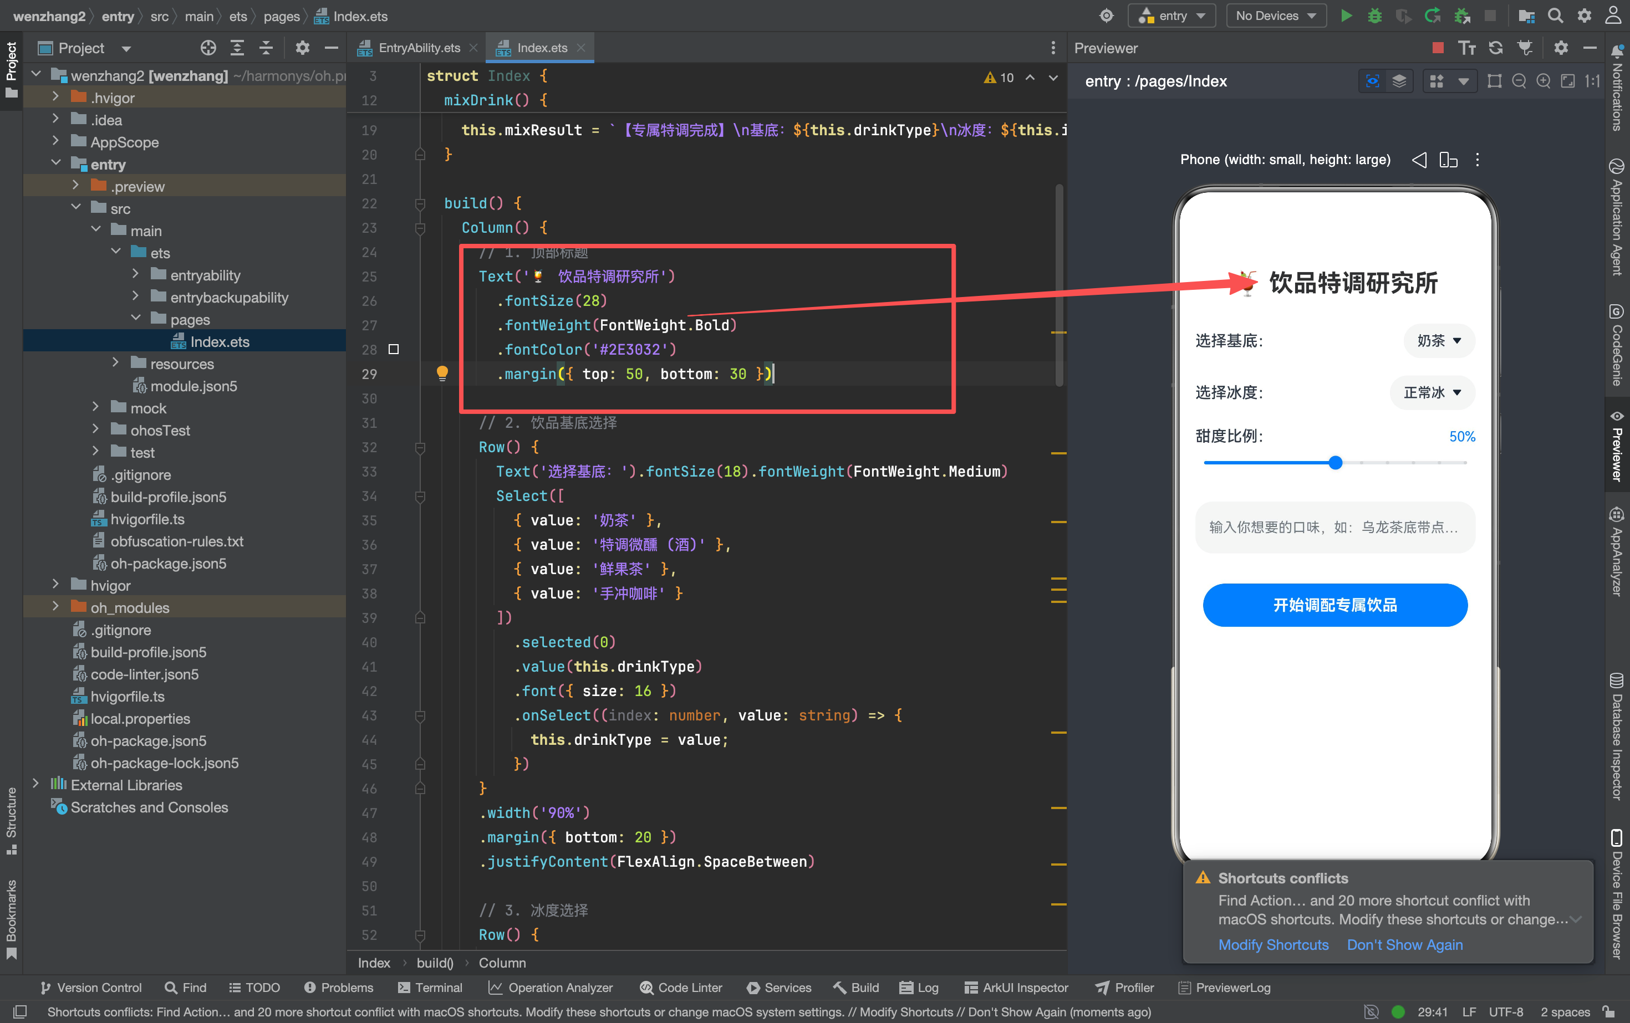1630x1023 pixels.
Task: Toggle the Device File Browser panel
Action: [x=1617, y=893]
